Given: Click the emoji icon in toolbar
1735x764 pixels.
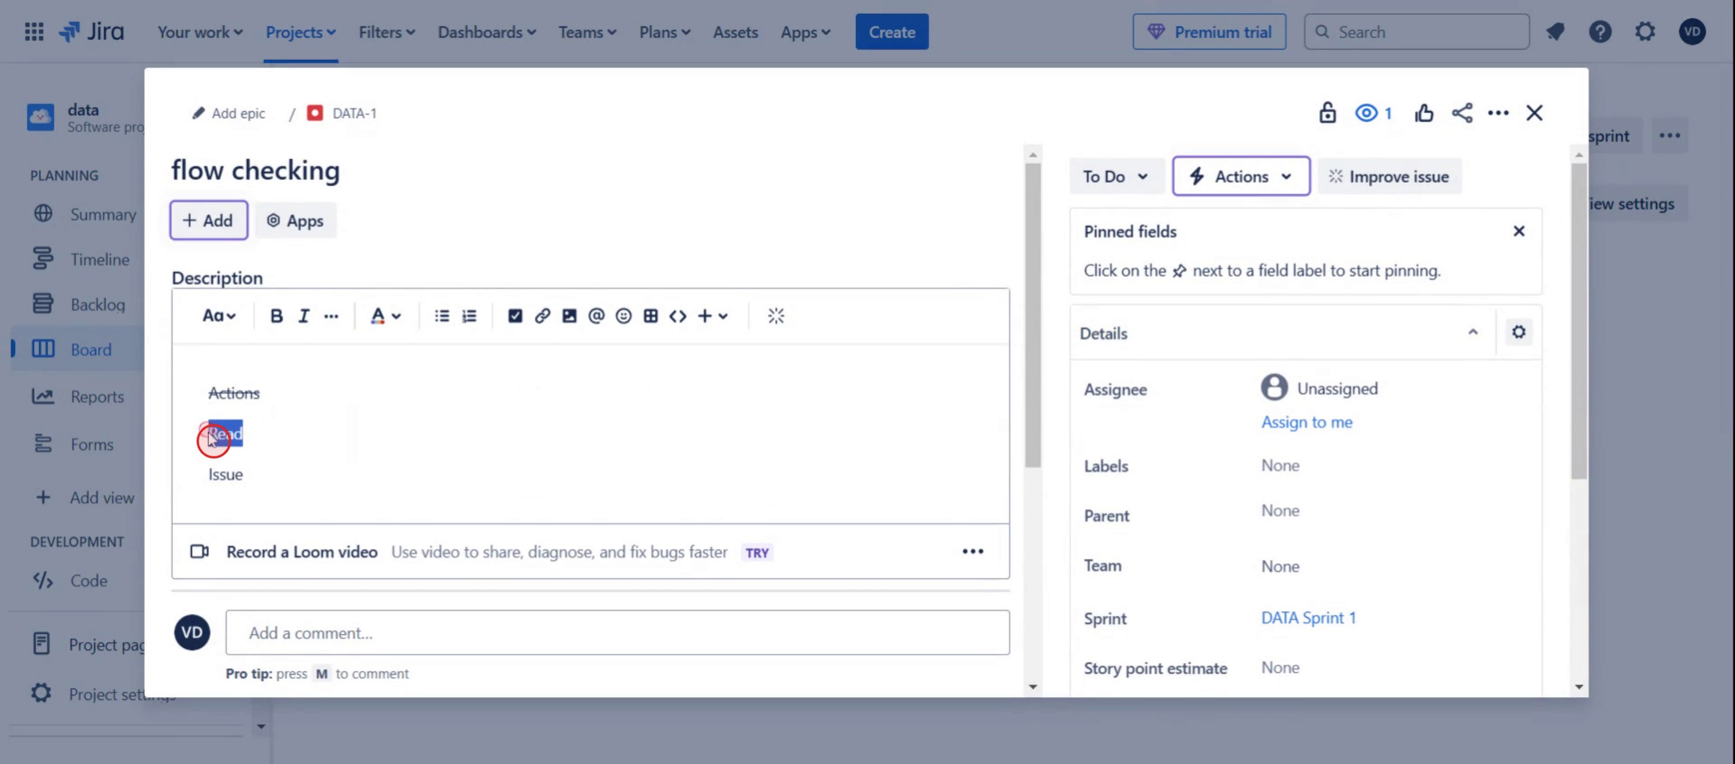Looking at the screenshot, I should point(624,316).
